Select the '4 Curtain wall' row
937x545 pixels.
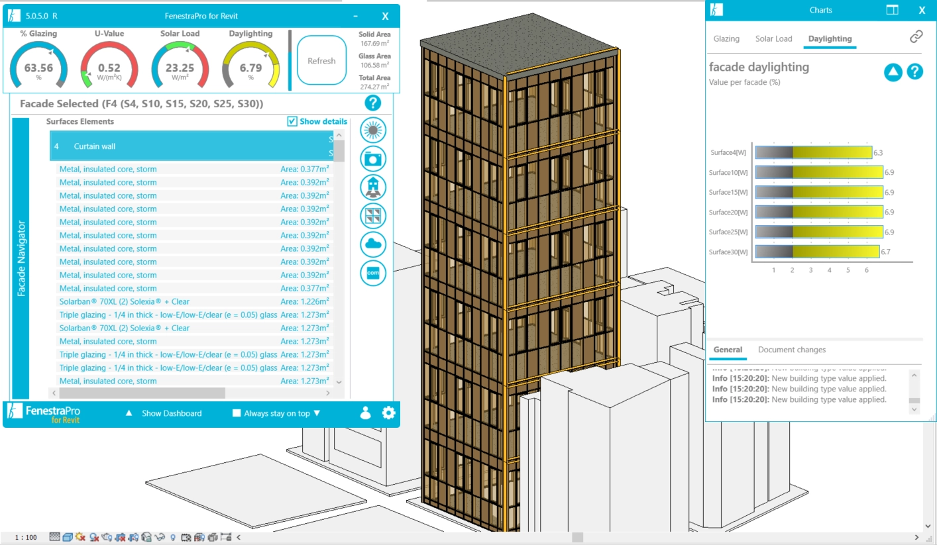click(x=192, y=146)
